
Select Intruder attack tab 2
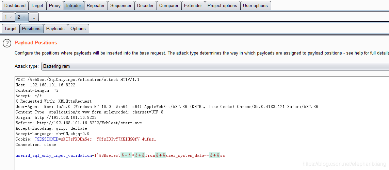[x=19, y=17]
